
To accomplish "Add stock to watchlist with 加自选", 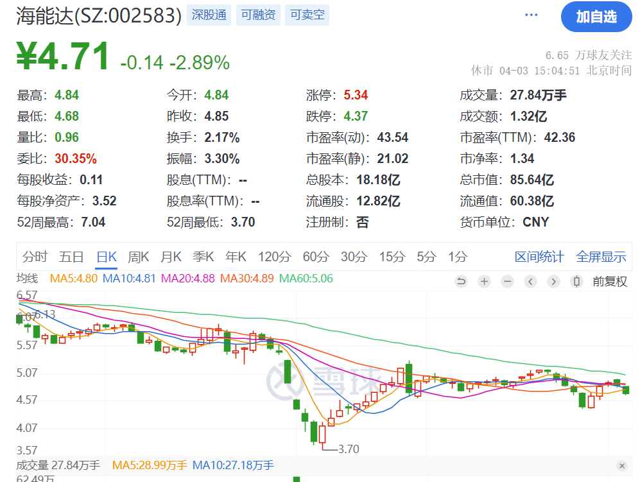I will pyautogui.click(x=596, y=17).
